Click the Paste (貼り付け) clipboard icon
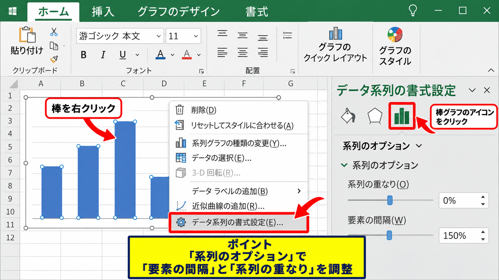 pos(27,35)
